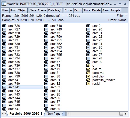130x118 pixels.
Task: Click the horizontal scrollbar left arrow
Action: [69, 114]
